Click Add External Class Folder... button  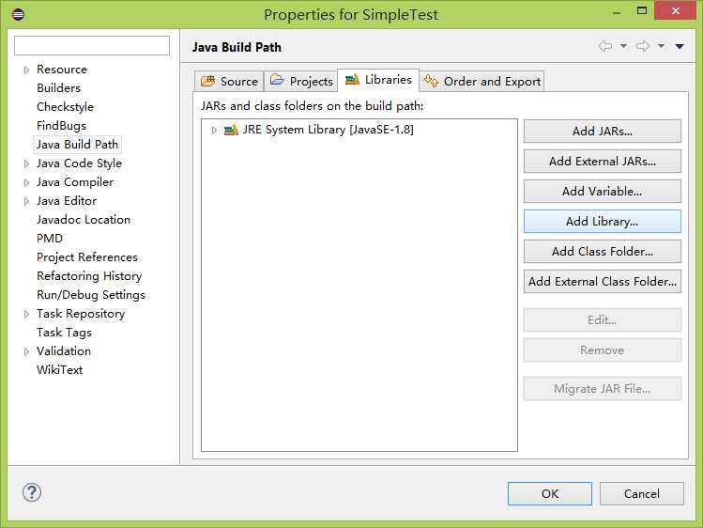click(603, 281)
